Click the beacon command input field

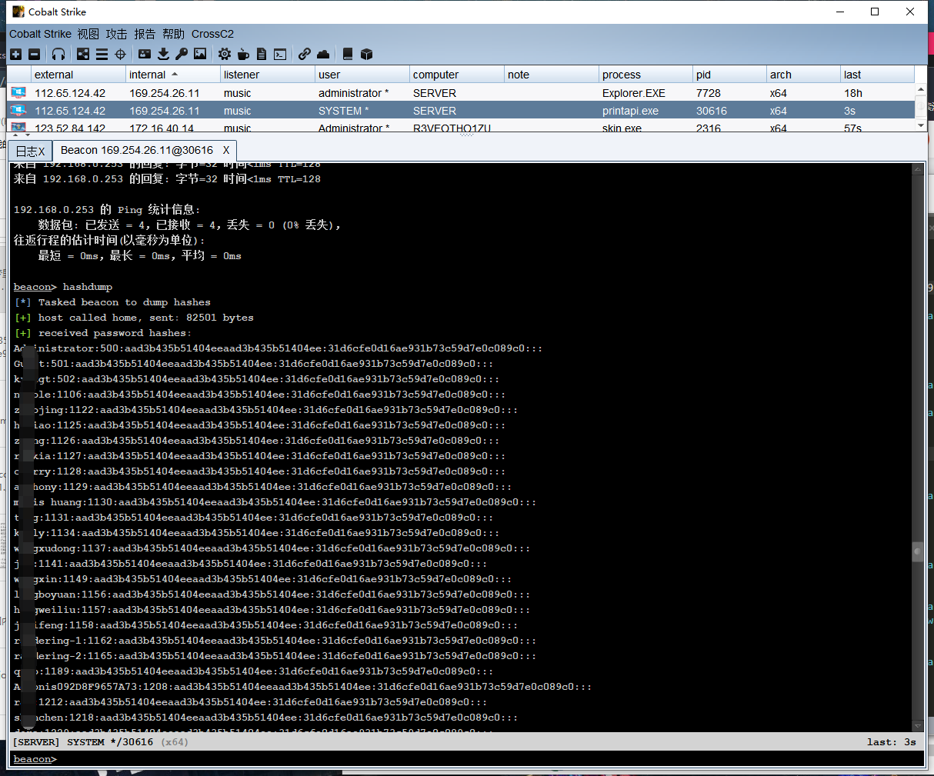(489, 759)
